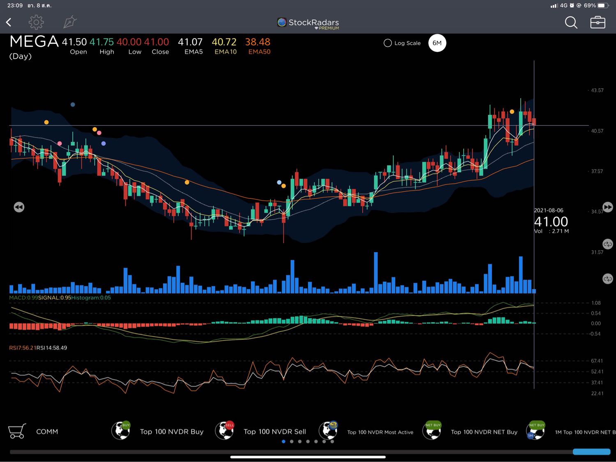This screenshot has height=462, width=616.
Task: Jump to the second page dot
Action: (292, 441)
